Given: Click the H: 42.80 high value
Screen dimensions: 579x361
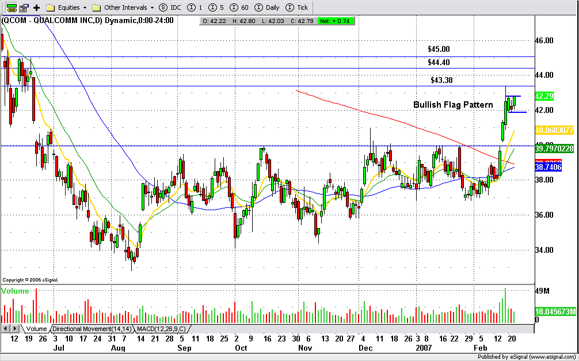Looking at the screenshot, I should pos(243,21).
